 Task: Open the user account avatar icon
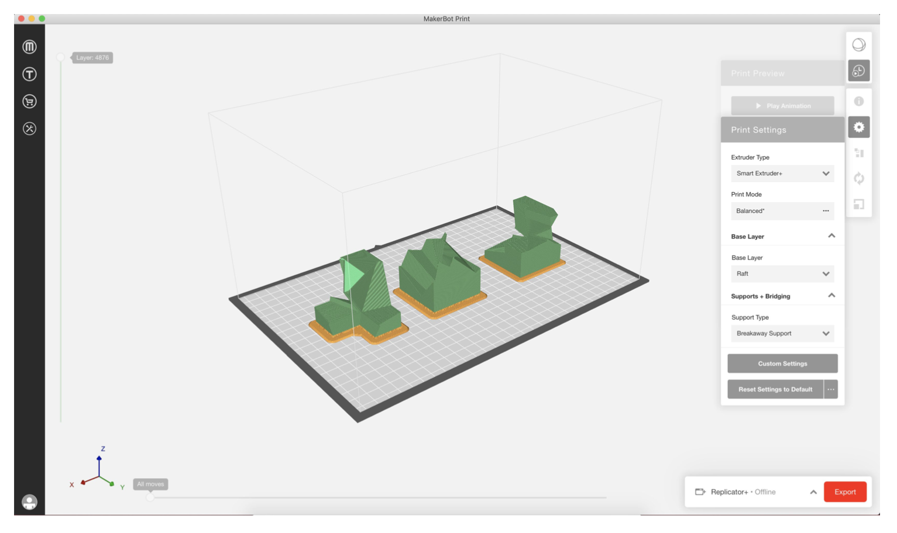29,502
